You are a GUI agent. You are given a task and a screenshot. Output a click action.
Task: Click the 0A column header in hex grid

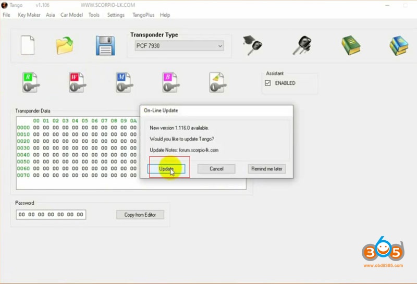pos(133,121)
